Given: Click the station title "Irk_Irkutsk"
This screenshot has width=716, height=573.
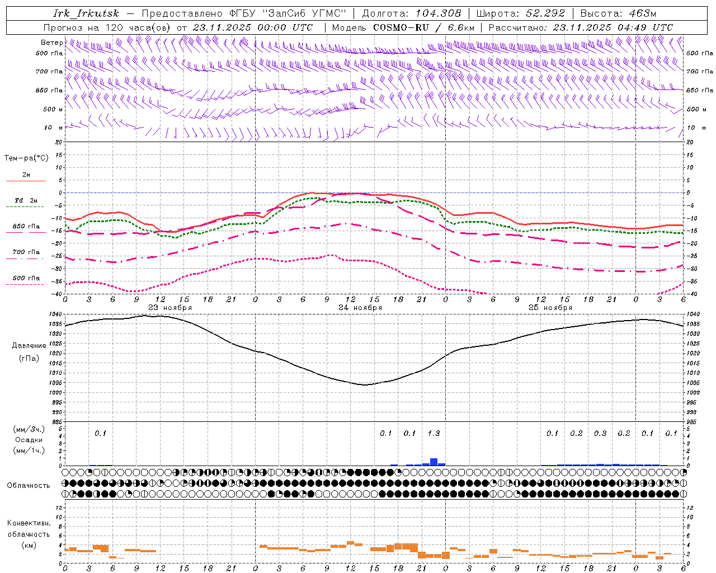Looking at the screenshot, I should coord(86,13).
